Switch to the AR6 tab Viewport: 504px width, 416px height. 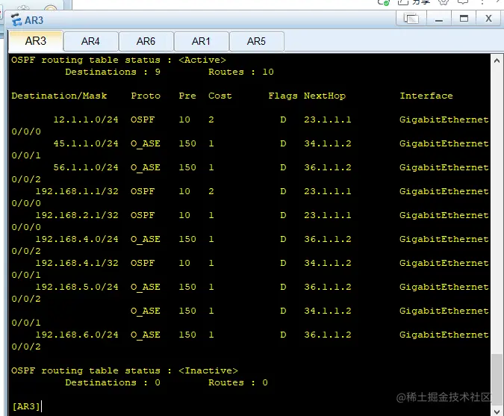146,41
